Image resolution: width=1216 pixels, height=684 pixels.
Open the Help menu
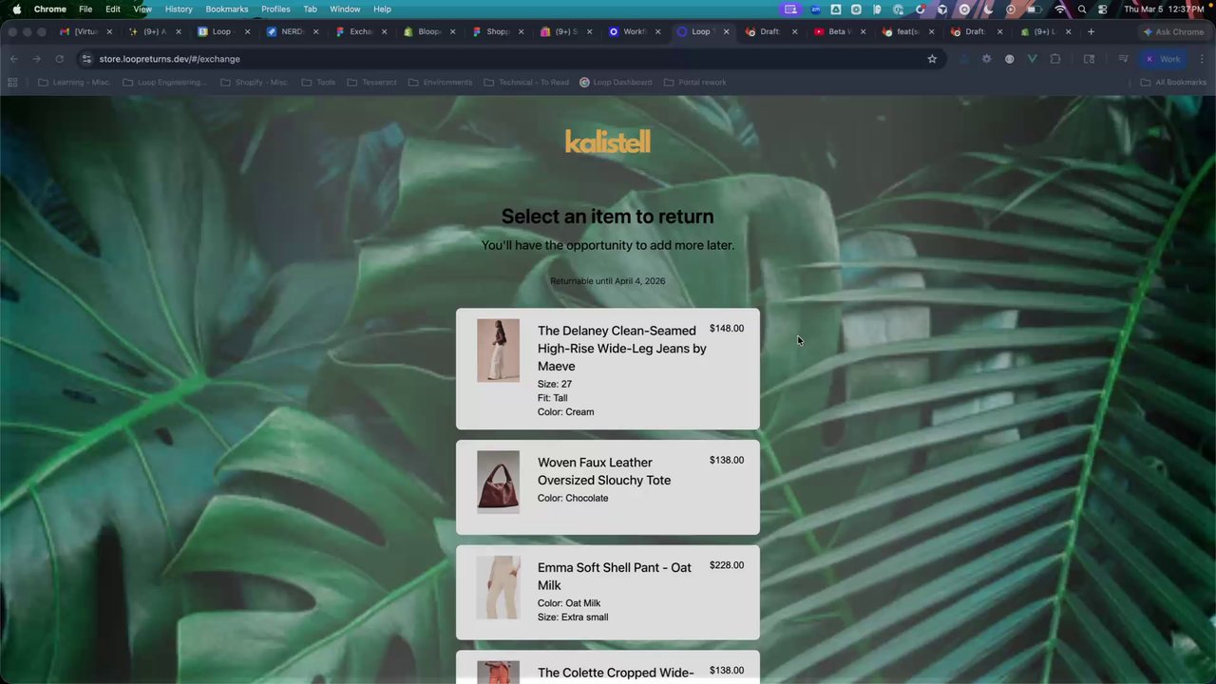(382, 9)
